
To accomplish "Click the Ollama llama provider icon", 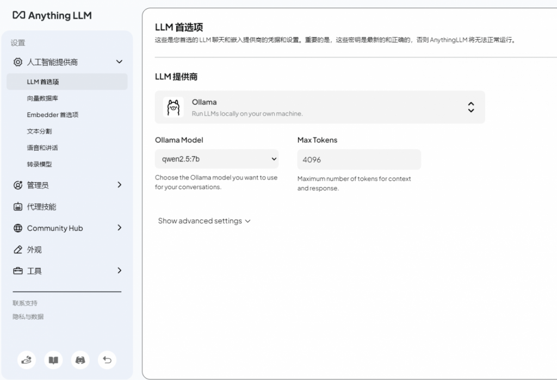I will click(174, 107).
